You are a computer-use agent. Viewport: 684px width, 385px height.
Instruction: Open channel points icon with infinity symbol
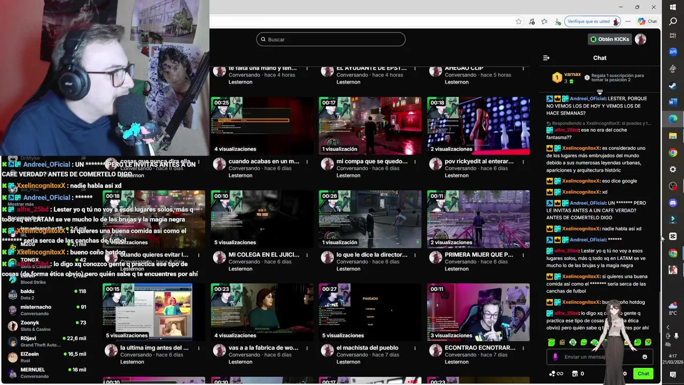coord(556,374)
